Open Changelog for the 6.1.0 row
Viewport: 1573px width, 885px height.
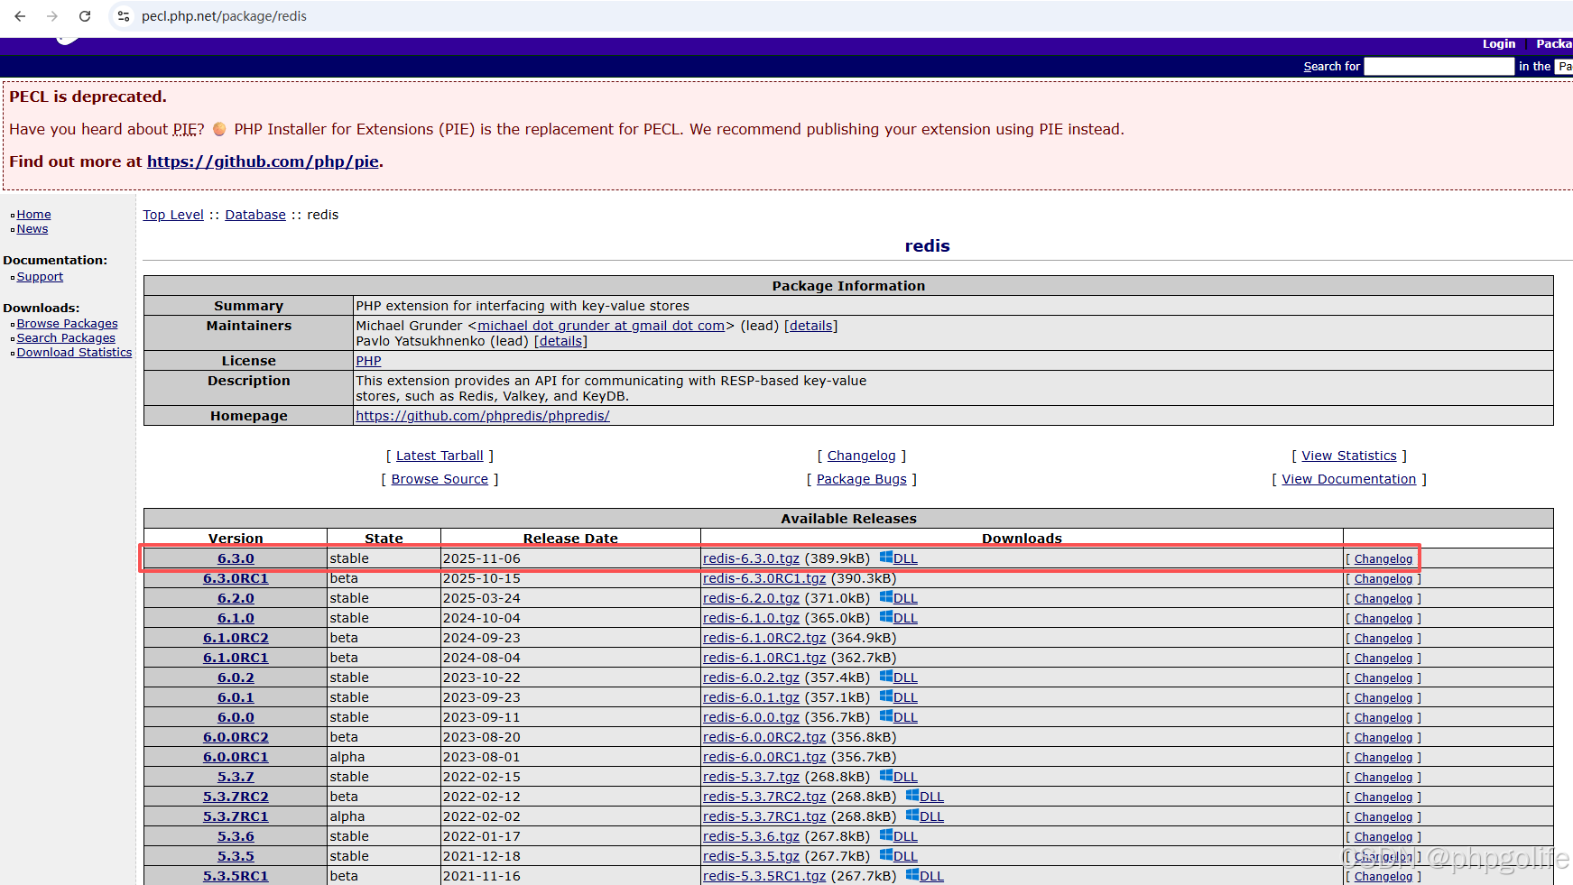coord(1383,619)
